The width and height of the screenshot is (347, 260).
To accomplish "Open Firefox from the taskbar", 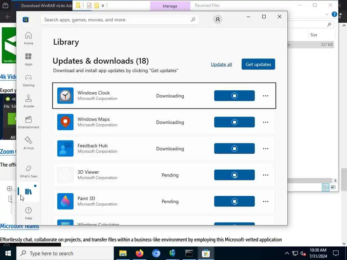I will 139,253.
